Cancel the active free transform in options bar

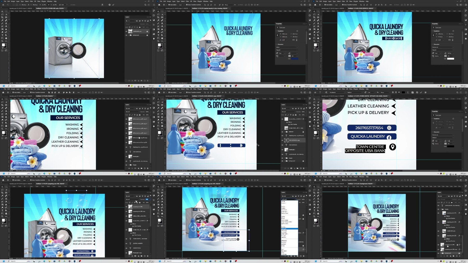[x=109, y=5]
